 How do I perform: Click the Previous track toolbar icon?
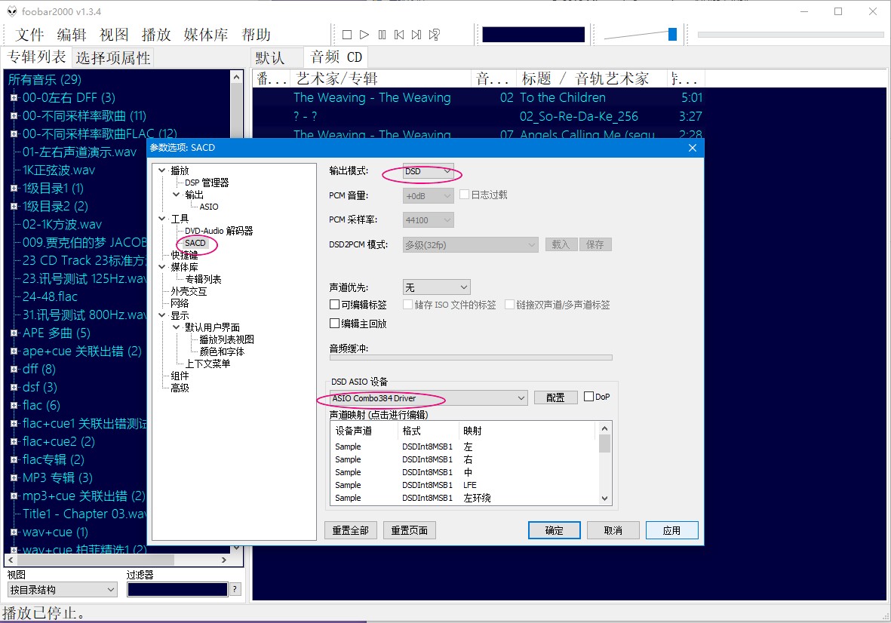[399, 35]
